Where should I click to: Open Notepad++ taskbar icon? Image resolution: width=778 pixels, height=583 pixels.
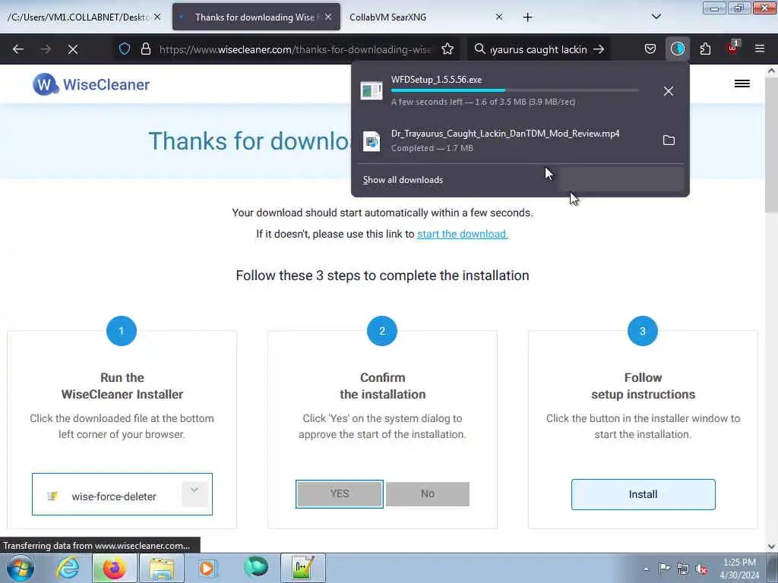click(x=302, y=568)
